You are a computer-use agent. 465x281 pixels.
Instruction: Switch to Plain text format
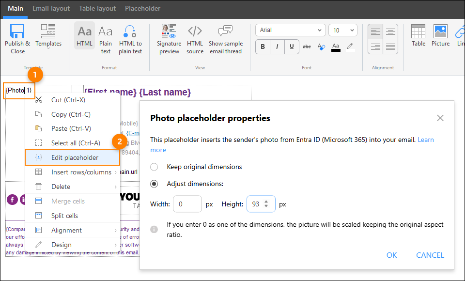[105, 39]
